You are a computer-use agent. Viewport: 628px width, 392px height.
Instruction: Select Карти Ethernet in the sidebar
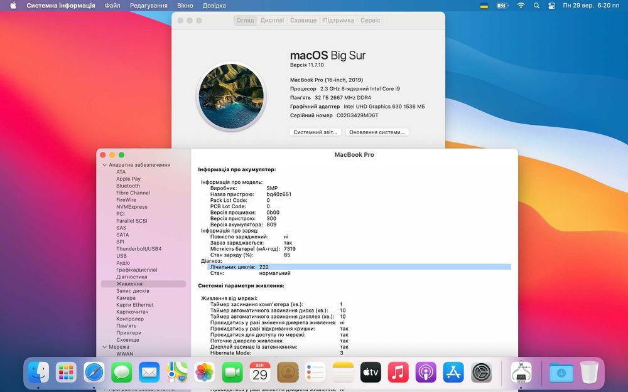(135, 305)
